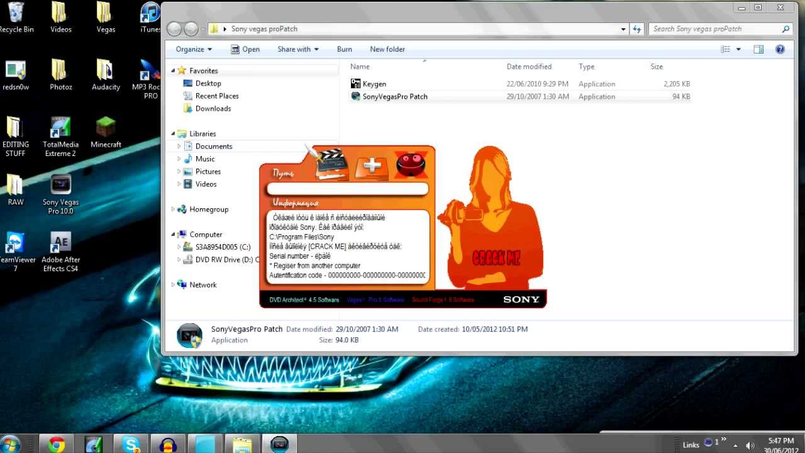Sort files by Name column header
This screenshot has width=805, height=453.
360,67
